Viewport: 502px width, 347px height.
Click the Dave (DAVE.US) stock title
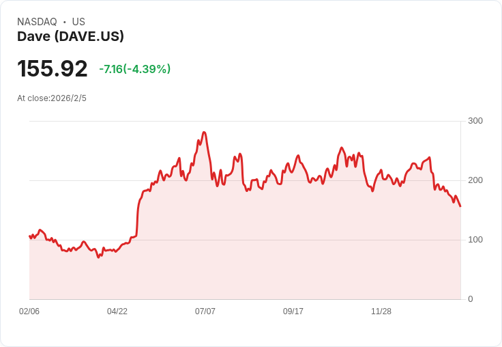pyautogui.click(x=70, y=36)
